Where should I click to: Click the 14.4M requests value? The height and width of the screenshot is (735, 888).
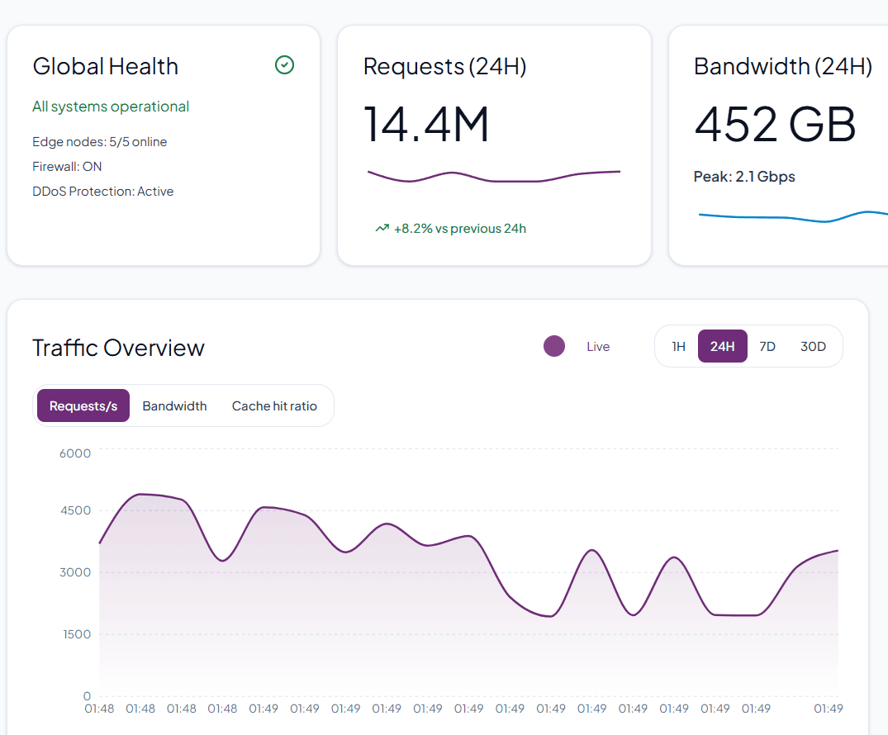click(426, 124)
